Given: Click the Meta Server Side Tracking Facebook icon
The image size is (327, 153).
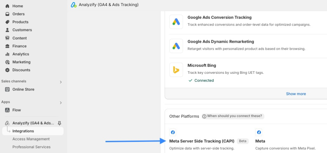Looking at the screenshot, I should [x=173, y=132].
